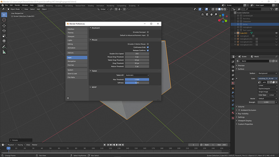Open the Equirectangular projection dropdown

click(268, 89)
